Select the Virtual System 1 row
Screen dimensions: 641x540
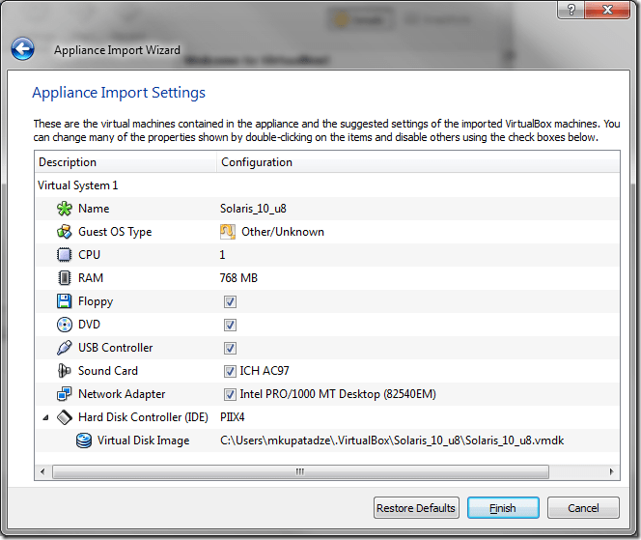click(327, 185)
